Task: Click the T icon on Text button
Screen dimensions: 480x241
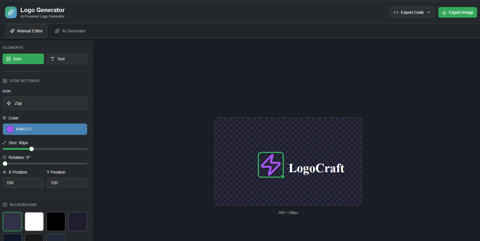Action: [53, 59]
